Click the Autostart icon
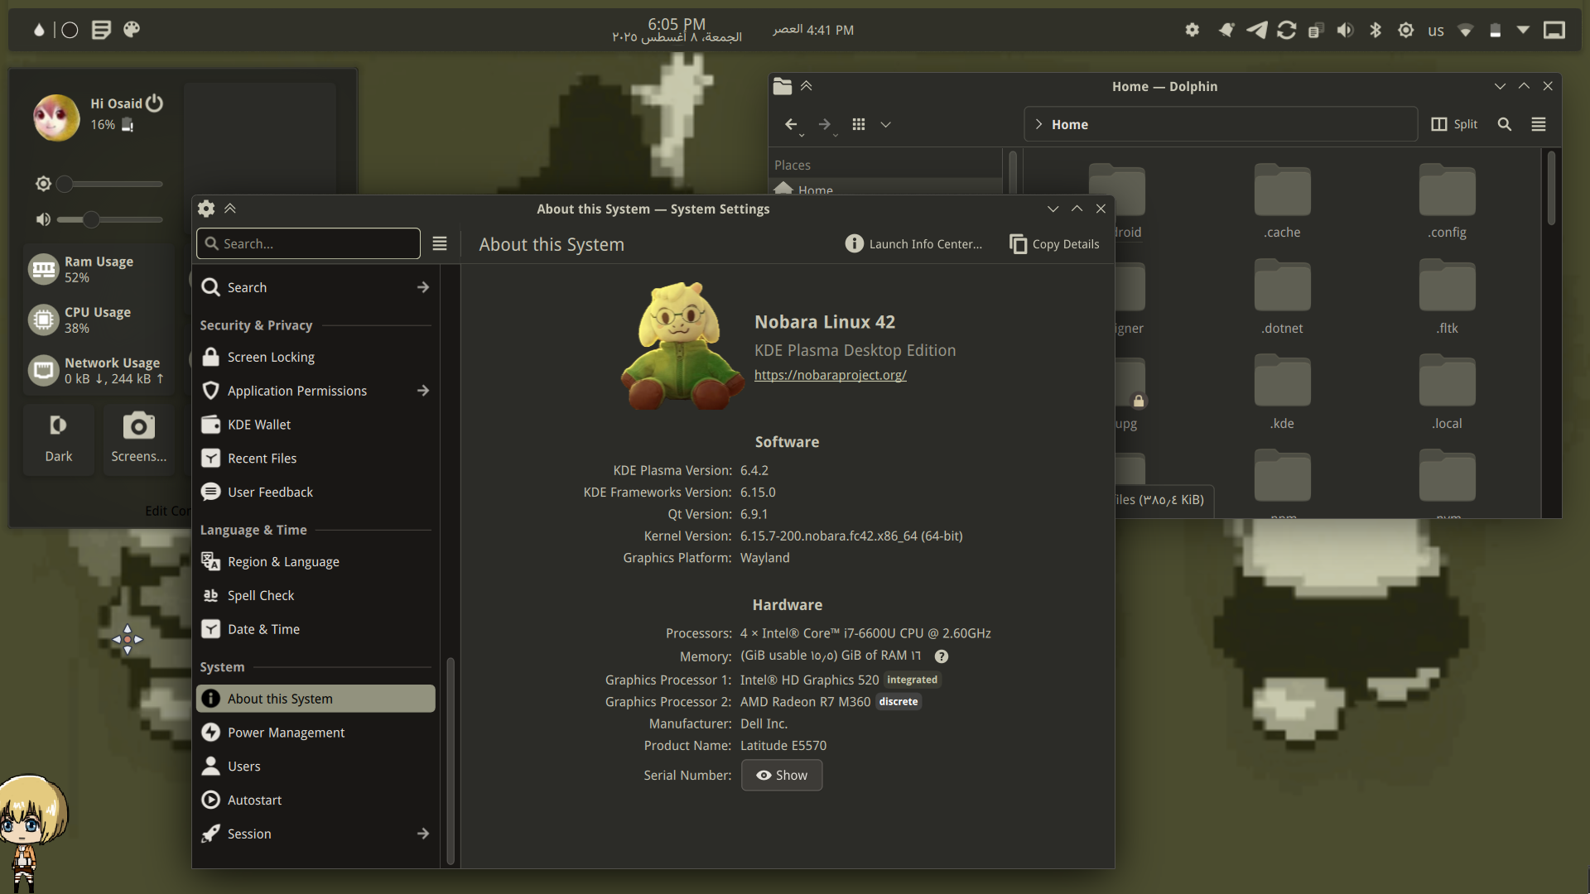This screenshot has width=1590, height=894. (x=210, y=800)
